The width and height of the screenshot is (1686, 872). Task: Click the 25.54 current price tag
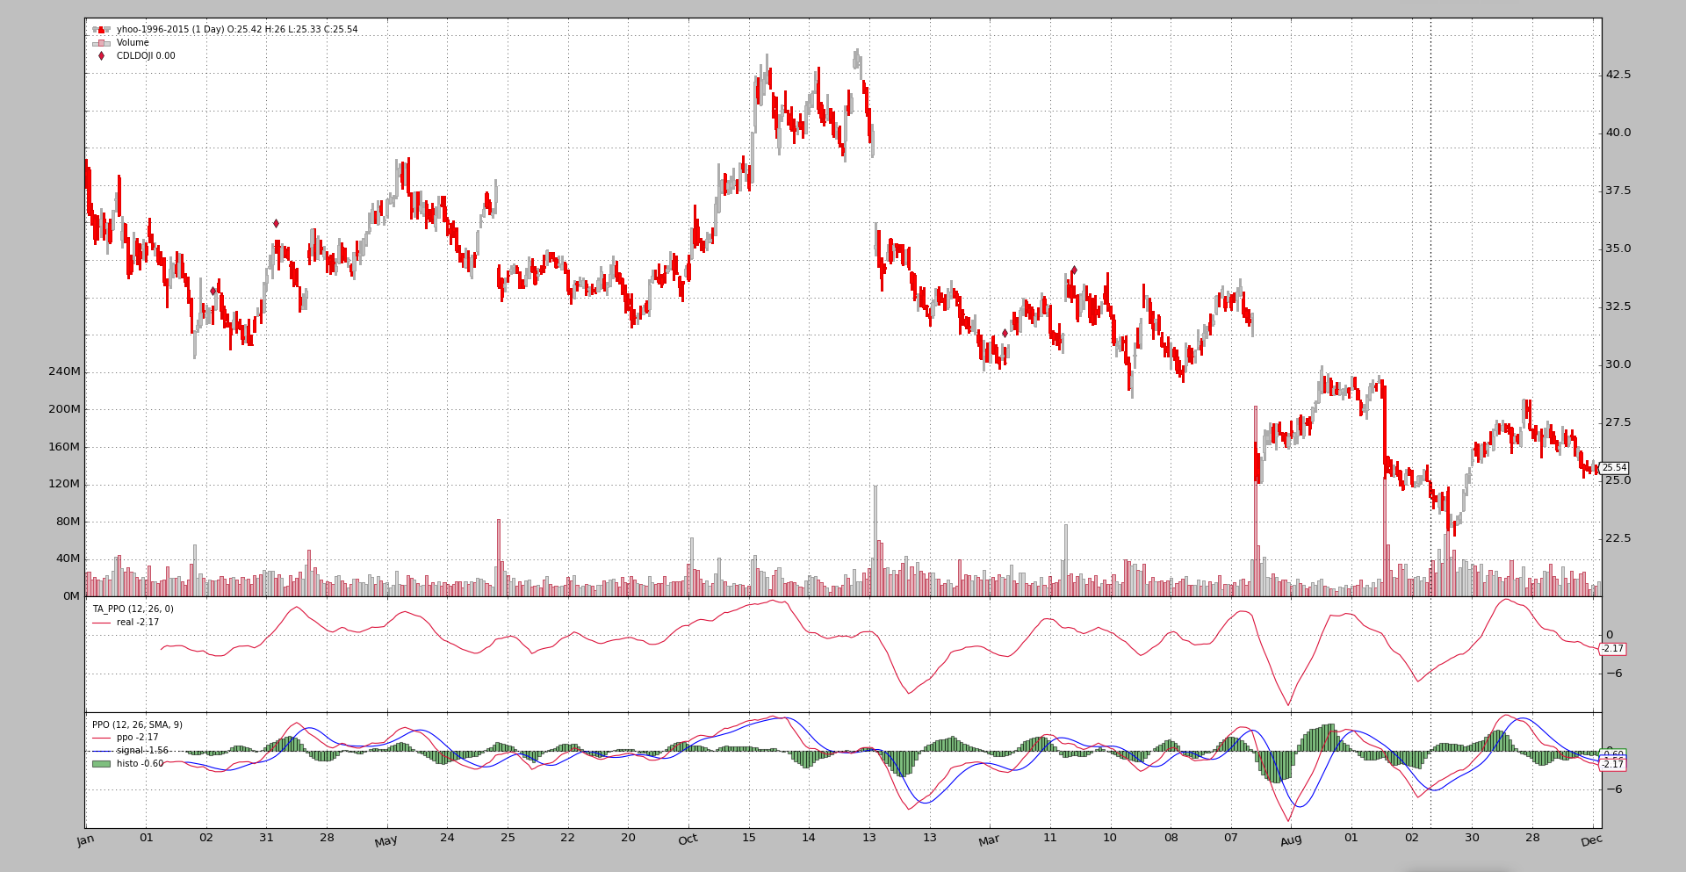1614,468
